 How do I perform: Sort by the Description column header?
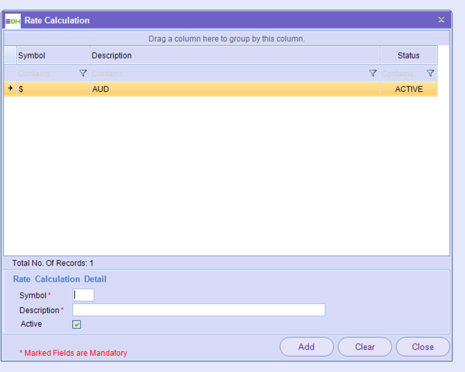tap(235, 56)
